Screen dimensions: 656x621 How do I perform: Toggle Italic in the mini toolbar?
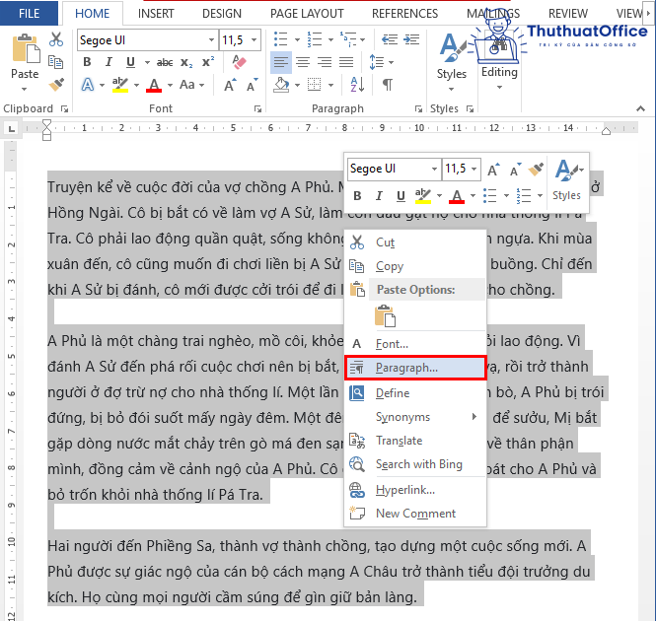[x=379, y=196]
